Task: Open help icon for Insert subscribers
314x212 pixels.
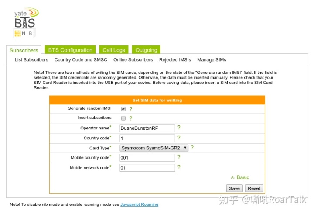Action: tap(131, 118)
